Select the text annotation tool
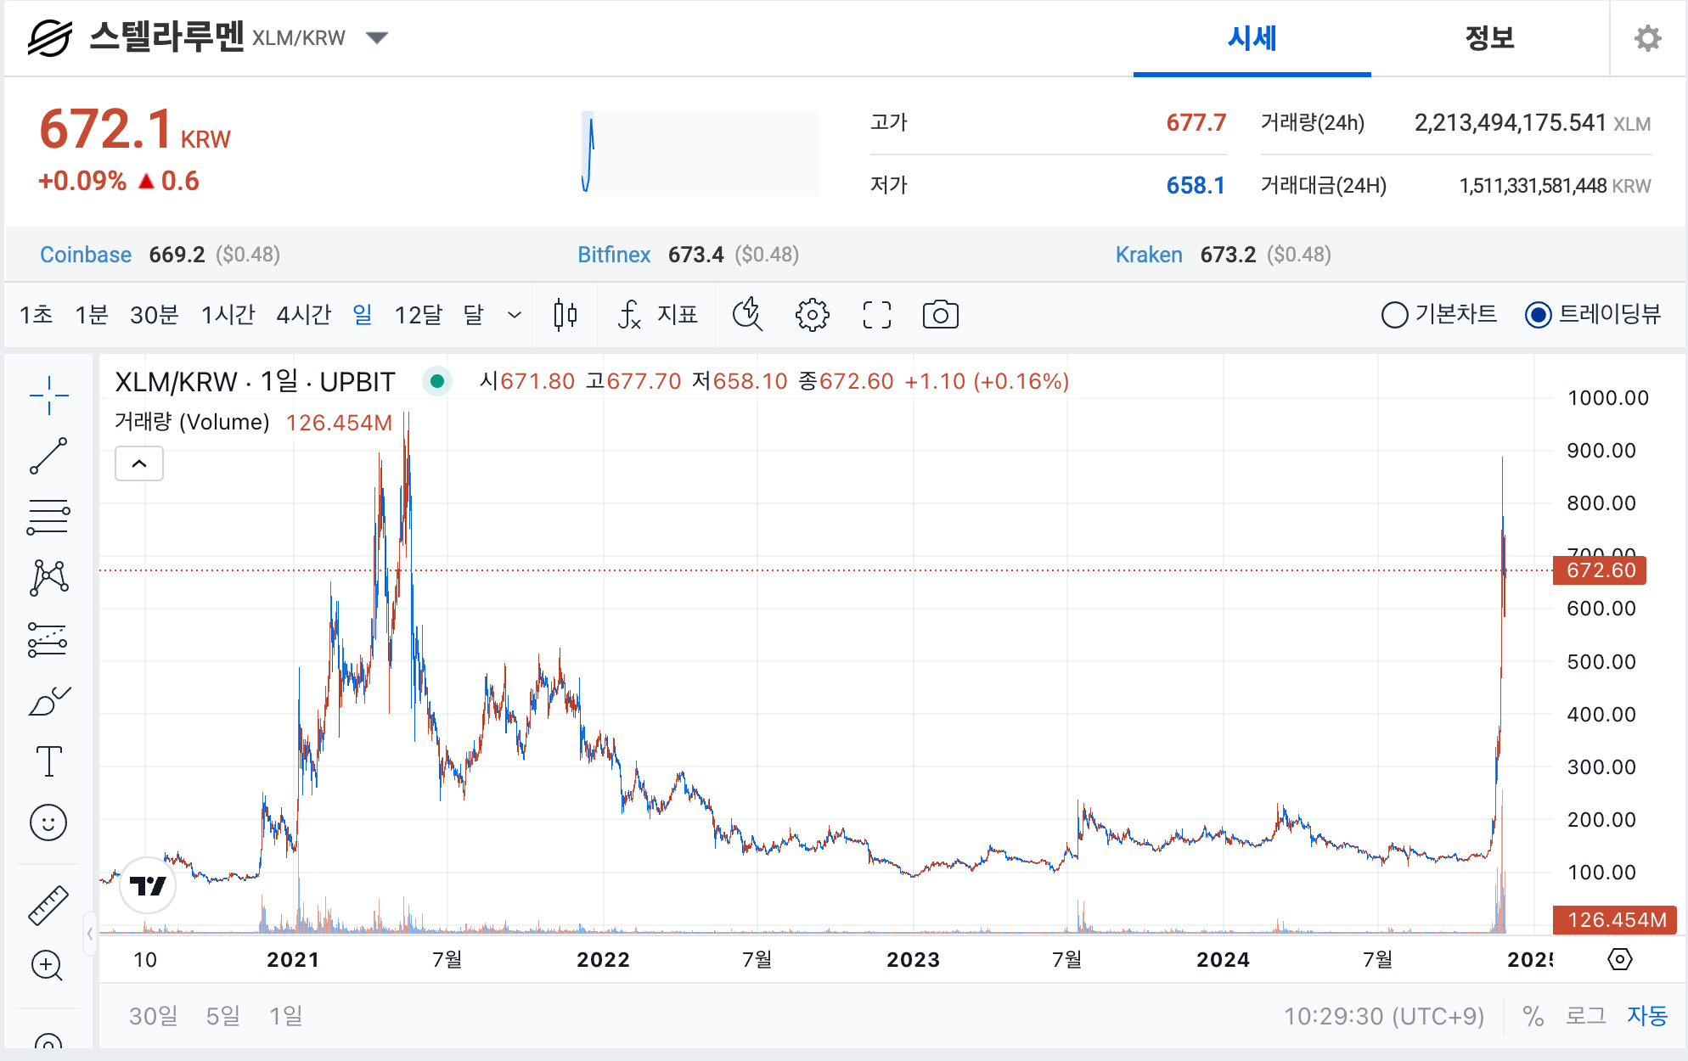The width and height of the screenshot is (1688, 1061). [x=48, y=761]
